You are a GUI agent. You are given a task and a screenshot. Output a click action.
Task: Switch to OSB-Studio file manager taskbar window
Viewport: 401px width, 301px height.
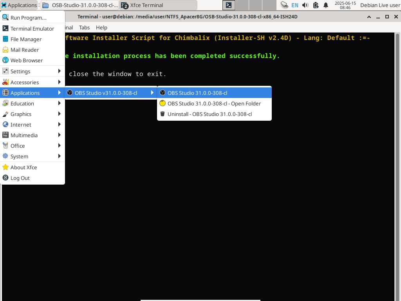(80, 5)
